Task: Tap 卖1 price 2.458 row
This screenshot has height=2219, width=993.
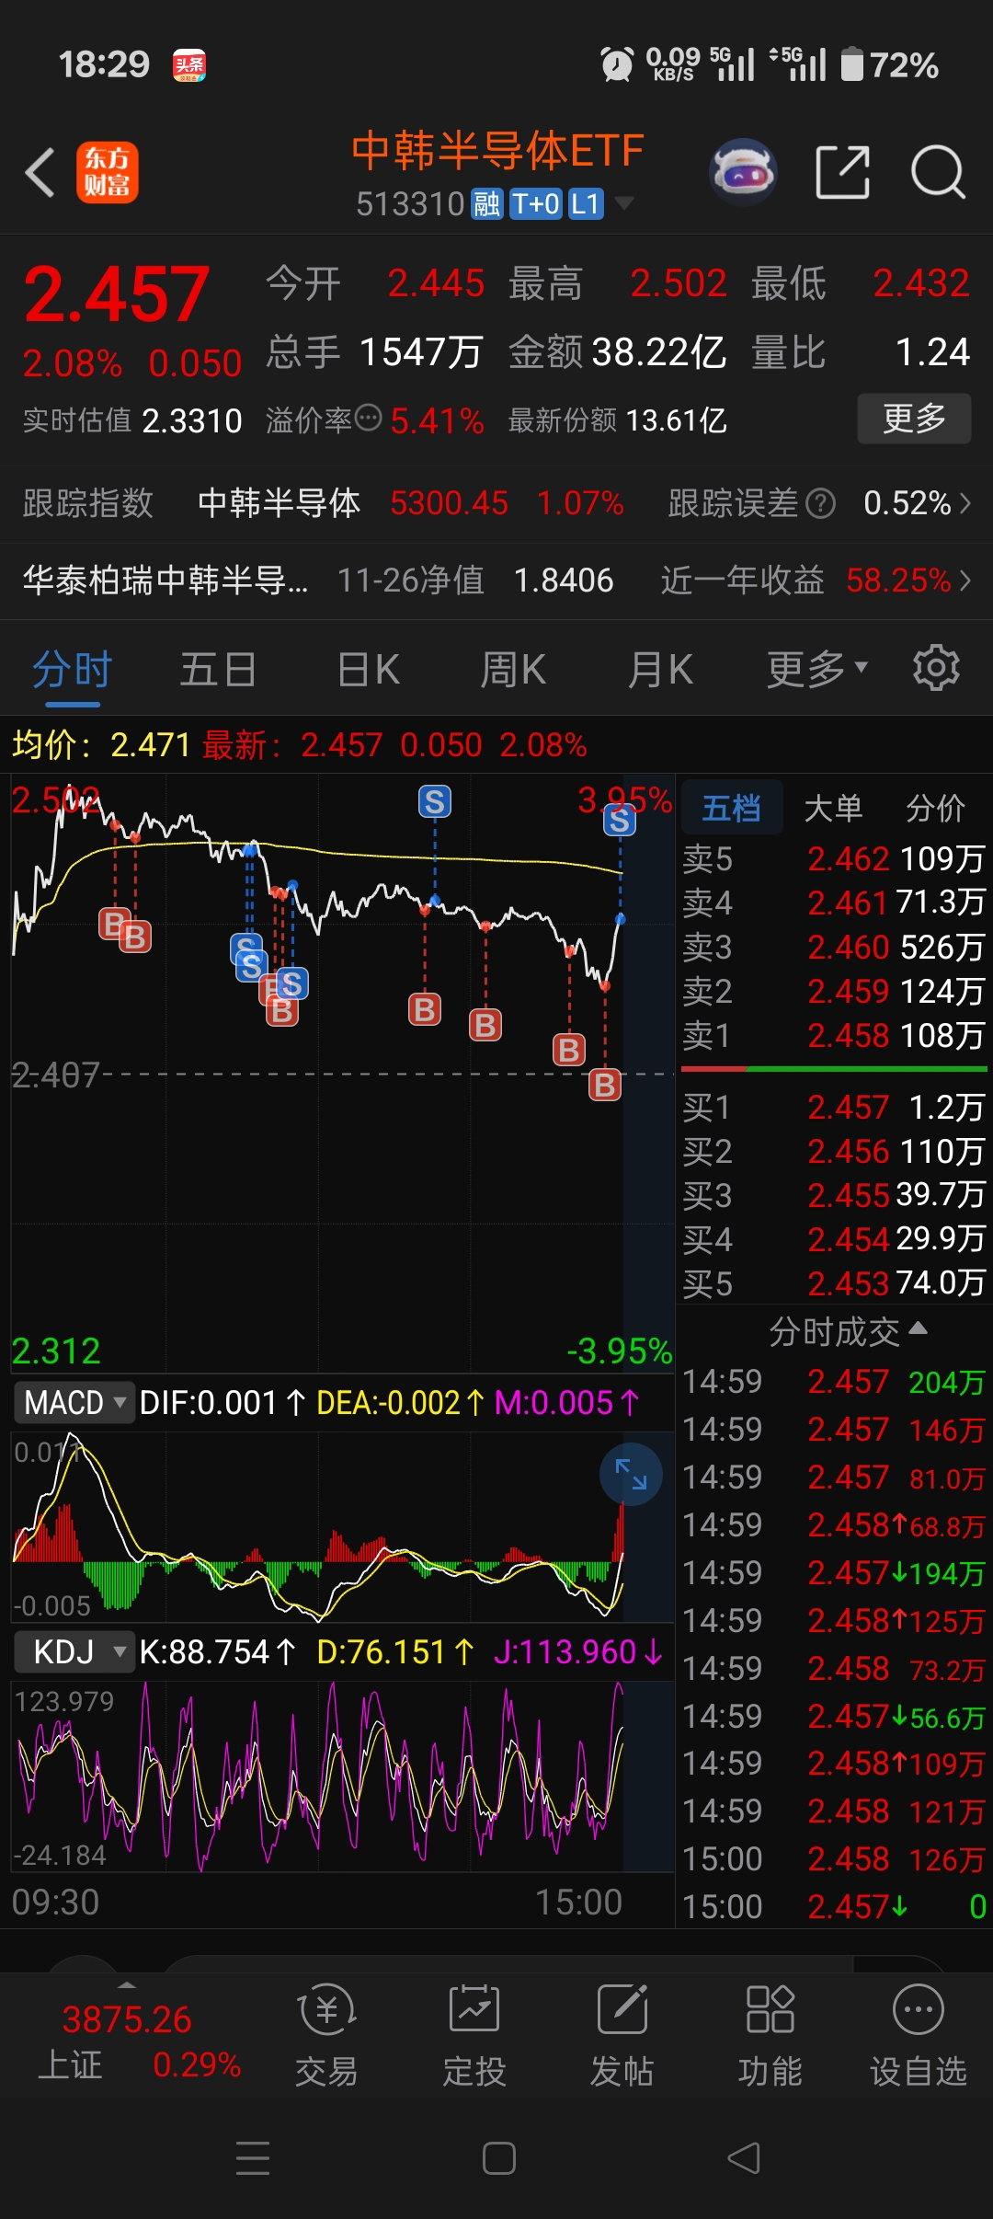Action: [834, 1036]
